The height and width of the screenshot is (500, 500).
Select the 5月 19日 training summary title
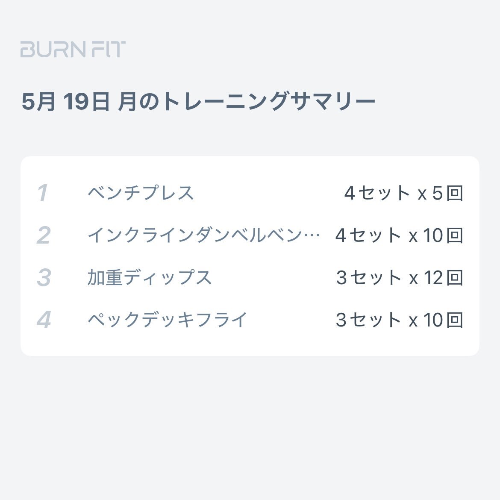198,101
